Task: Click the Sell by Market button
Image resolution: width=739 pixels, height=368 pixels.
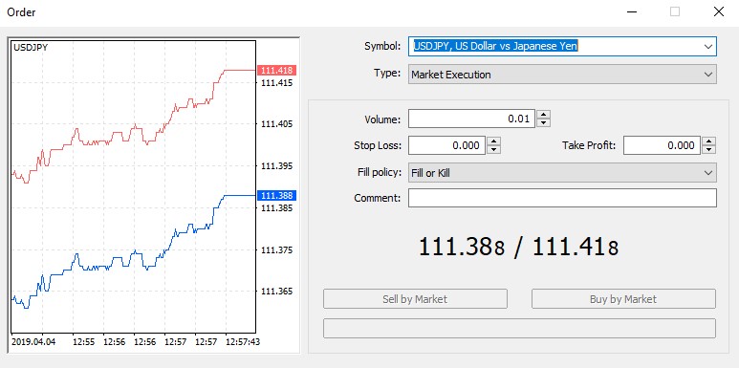Action: point(415,299)
